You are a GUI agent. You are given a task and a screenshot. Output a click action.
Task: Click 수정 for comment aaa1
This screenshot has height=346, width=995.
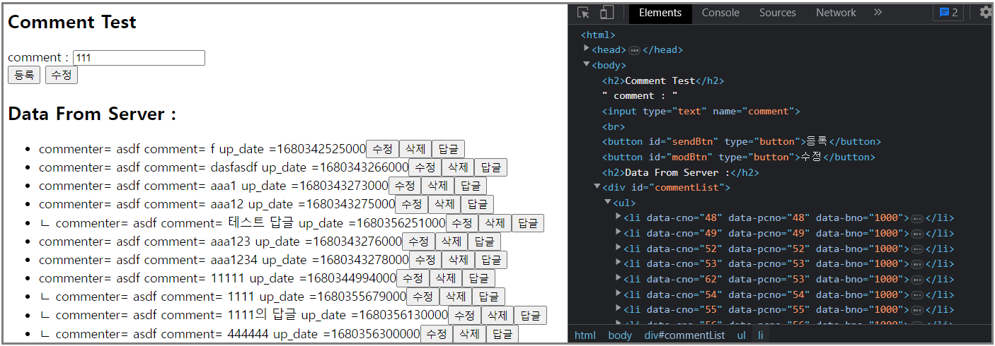[x=405, y=186]
